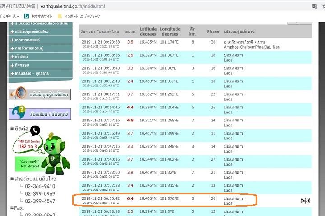
Task: Expand the โครงสร้าง - บุคลากร section
Action: pyautogui.click(x=31, y=73)
